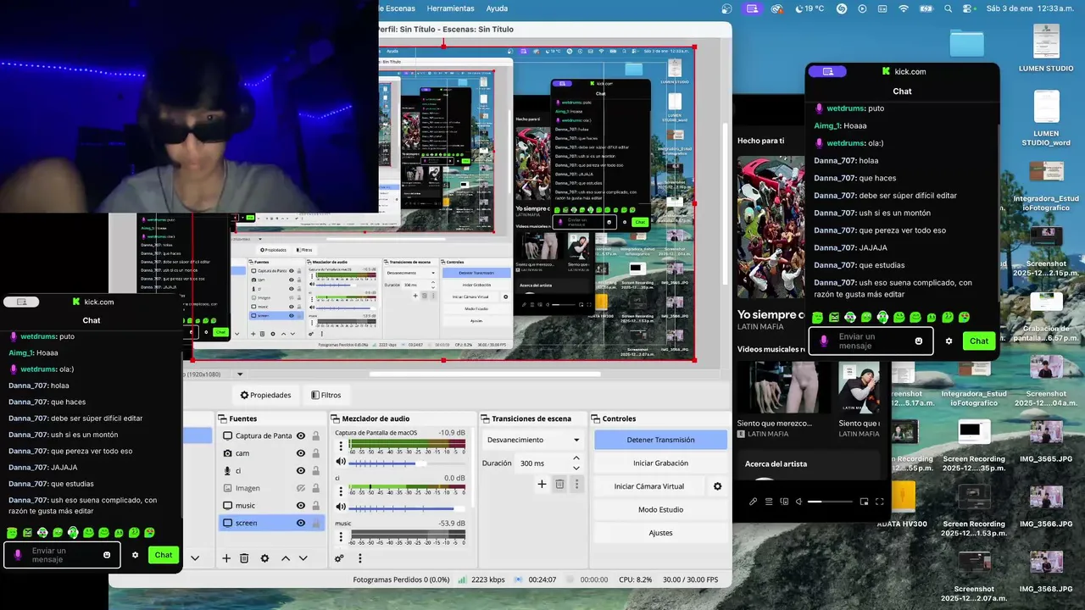Mute Captura de Pantalla de macOS audio
Image resolution: width=1085 pixels, height=610 pixels.
(x=341, y=462)
